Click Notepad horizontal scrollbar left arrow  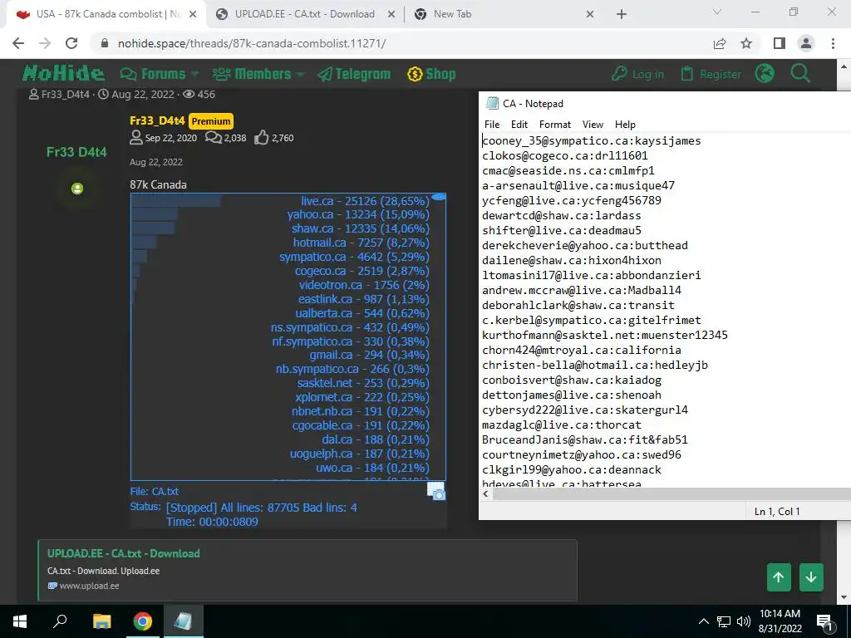485,493
